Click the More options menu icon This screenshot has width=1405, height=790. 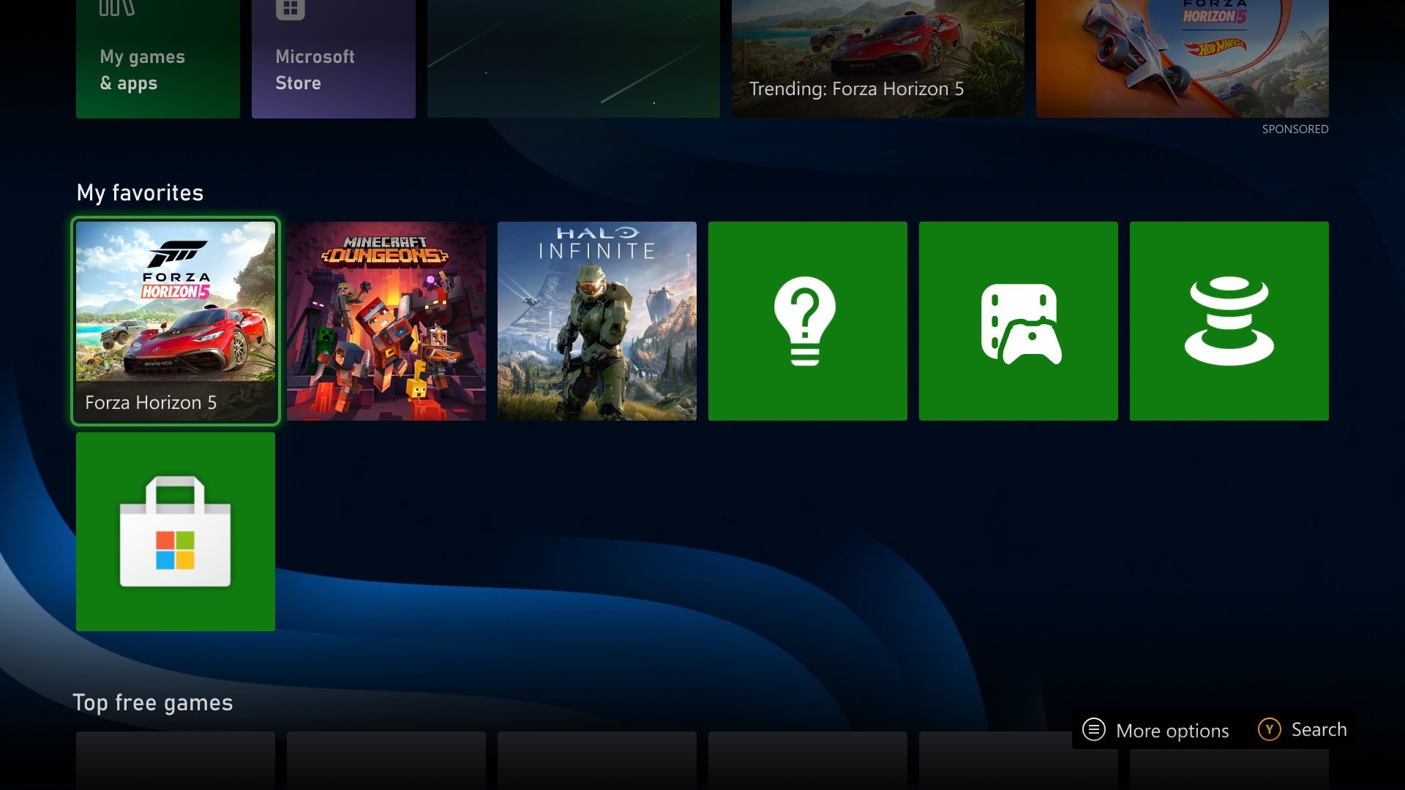(1093, 729)
